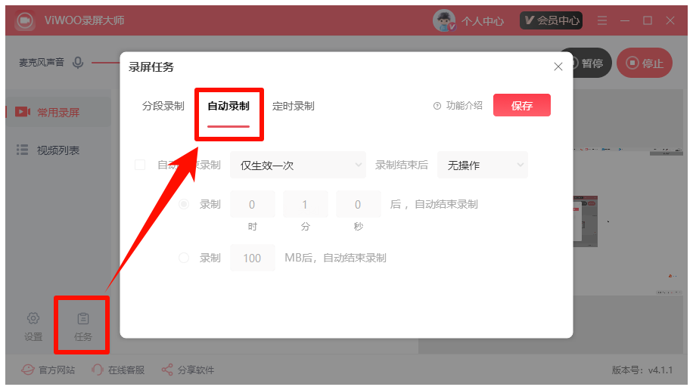Click 分享软件 share link
693x390 pixels.
tap(188, 370)
